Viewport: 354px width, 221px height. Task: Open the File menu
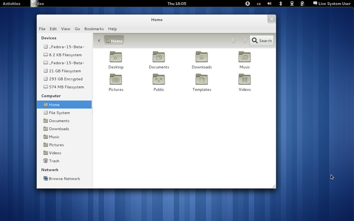point(42,29)
